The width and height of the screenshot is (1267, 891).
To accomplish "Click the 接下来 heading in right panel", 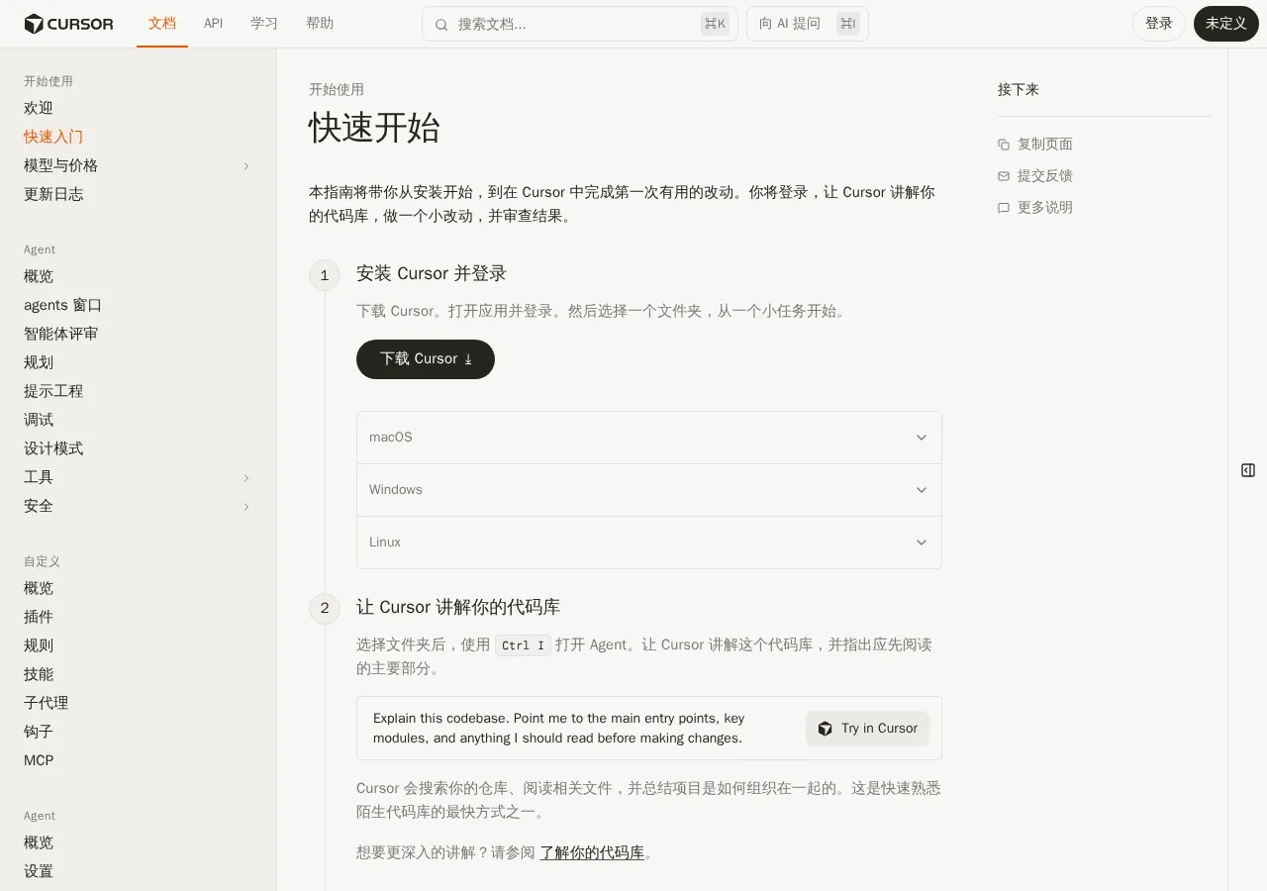I will pyautogui.click(x=1019, y=90).
